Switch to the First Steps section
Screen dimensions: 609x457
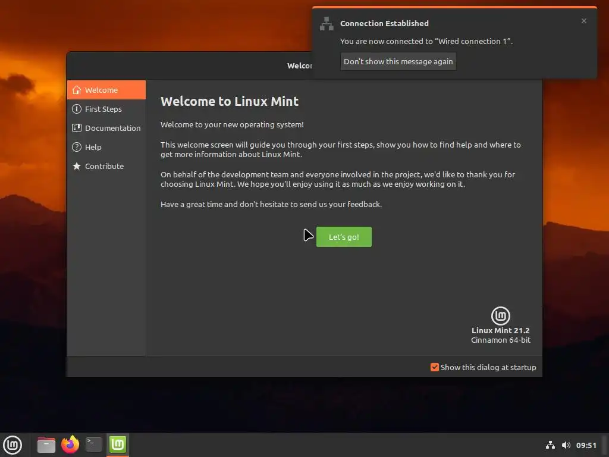click(x=106, y=109)
